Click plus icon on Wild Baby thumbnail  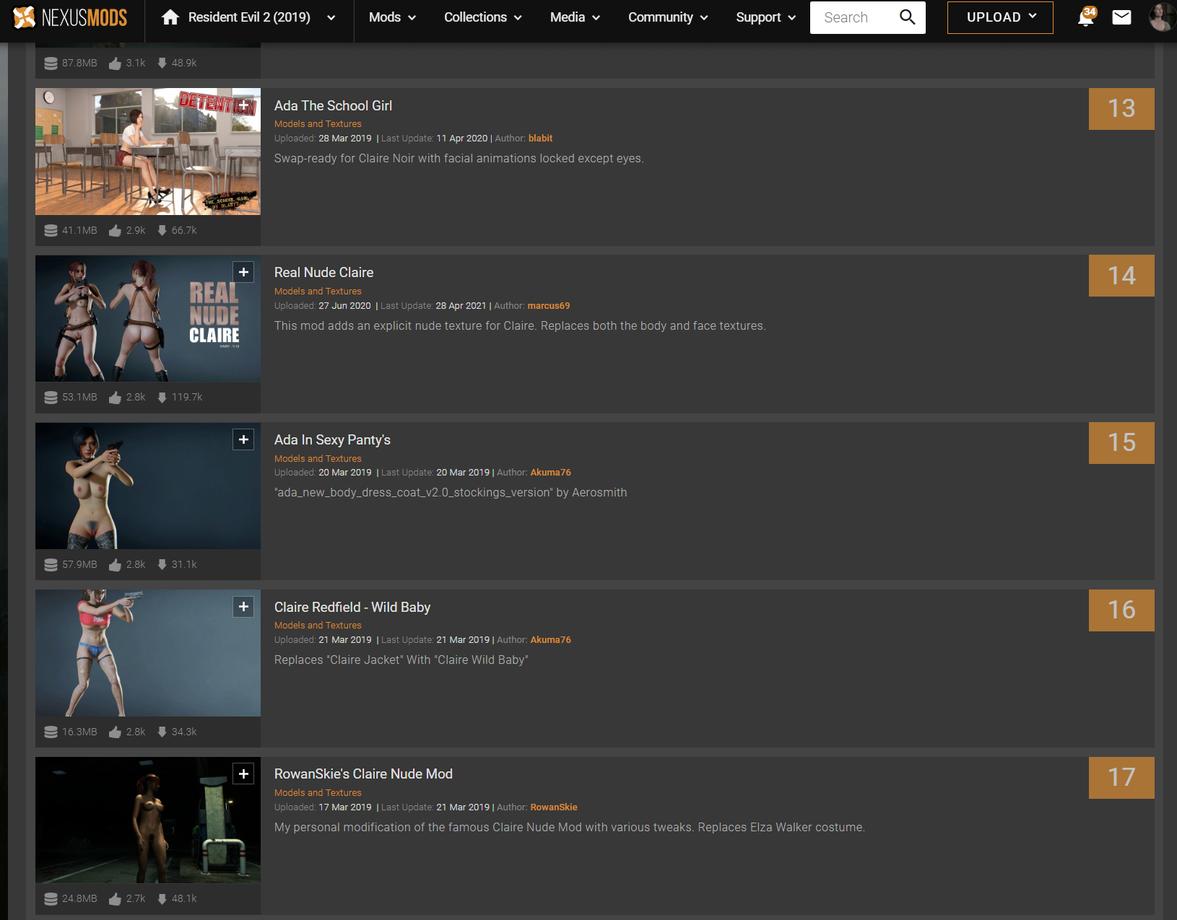[x=243, y=607]
